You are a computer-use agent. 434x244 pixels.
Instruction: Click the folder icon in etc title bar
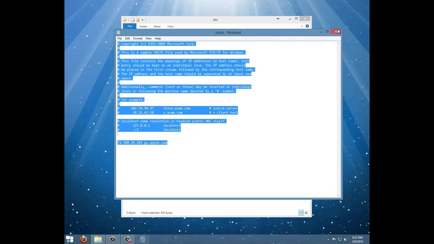point(125,20)
